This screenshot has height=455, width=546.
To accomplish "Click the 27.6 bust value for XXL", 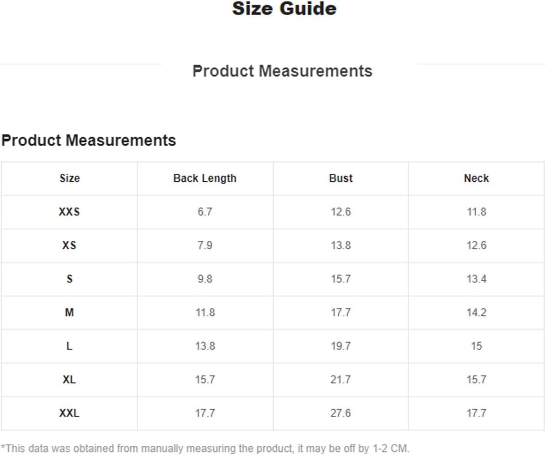I will coord(341,413).
